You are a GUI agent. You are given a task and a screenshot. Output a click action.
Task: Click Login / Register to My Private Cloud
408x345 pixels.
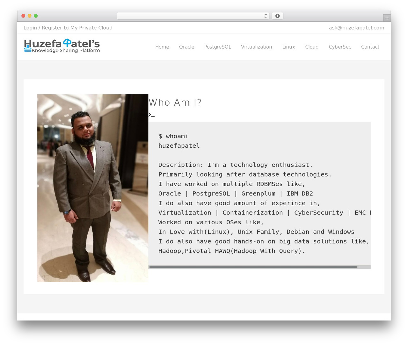68,28
